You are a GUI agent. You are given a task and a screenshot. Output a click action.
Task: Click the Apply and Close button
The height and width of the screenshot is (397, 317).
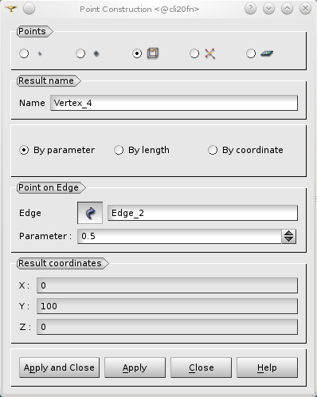click(59, 368)
